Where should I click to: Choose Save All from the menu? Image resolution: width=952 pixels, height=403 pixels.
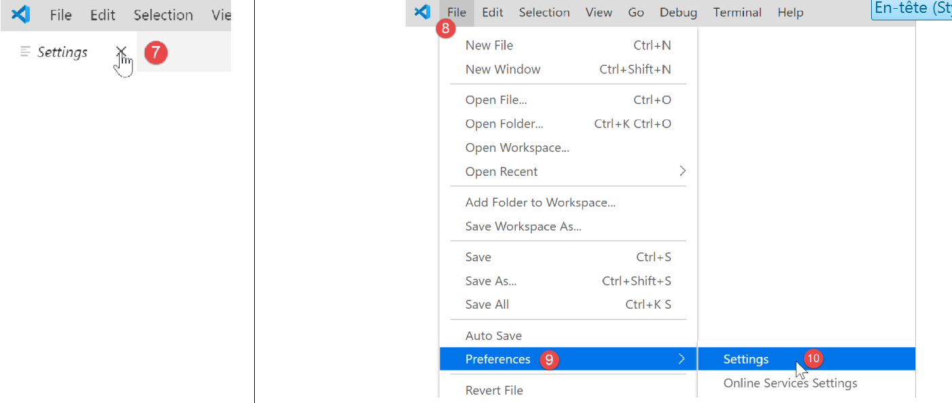tap(487, 305)
